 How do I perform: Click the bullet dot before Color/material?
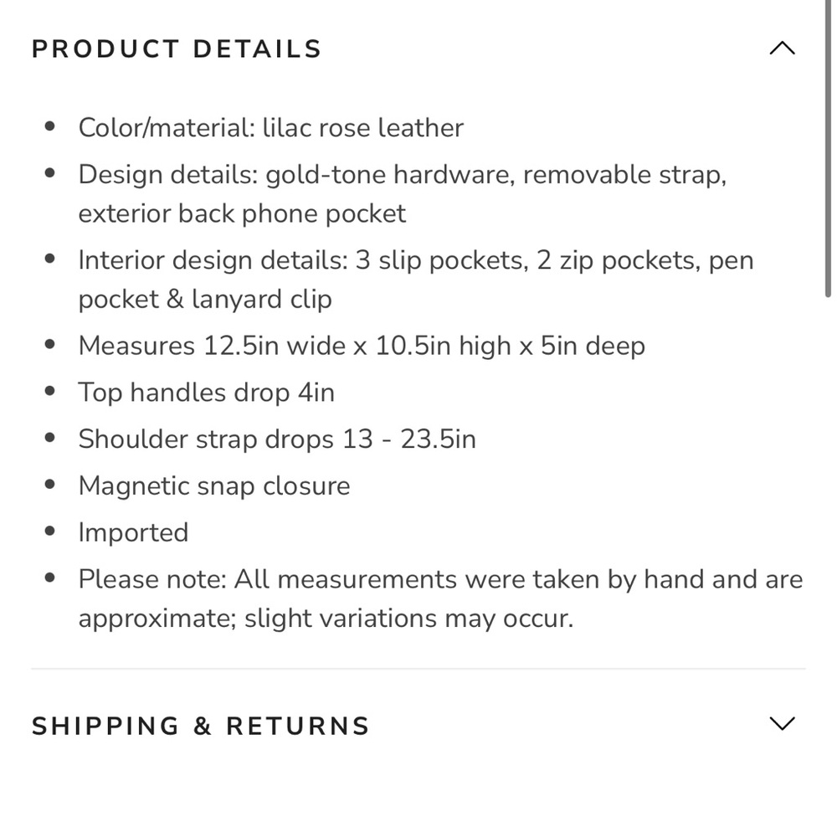click(x=50, y=126)
